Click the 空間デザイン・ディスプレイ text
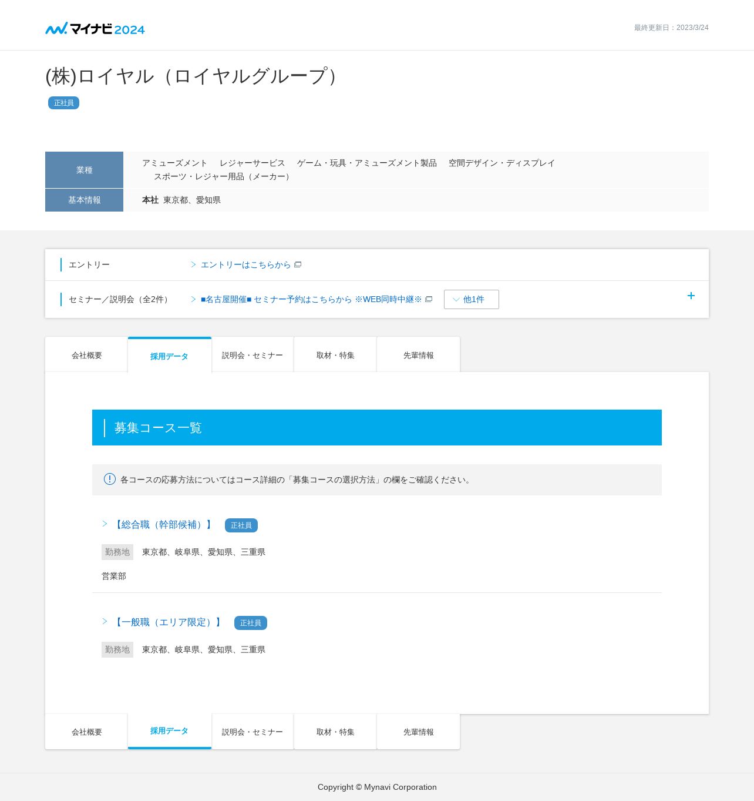This screenshot has height=801, width=754. click(502, 163)
